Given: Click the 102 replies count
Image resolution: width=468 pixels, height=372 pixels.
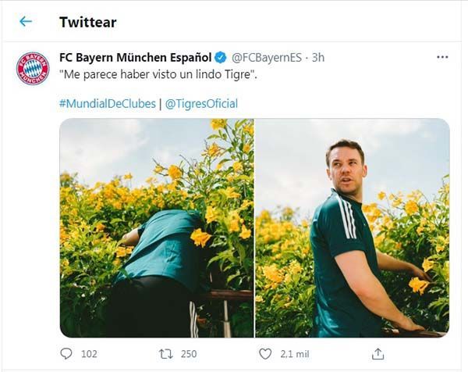Looking at the screenshot, I should (89, 353).
